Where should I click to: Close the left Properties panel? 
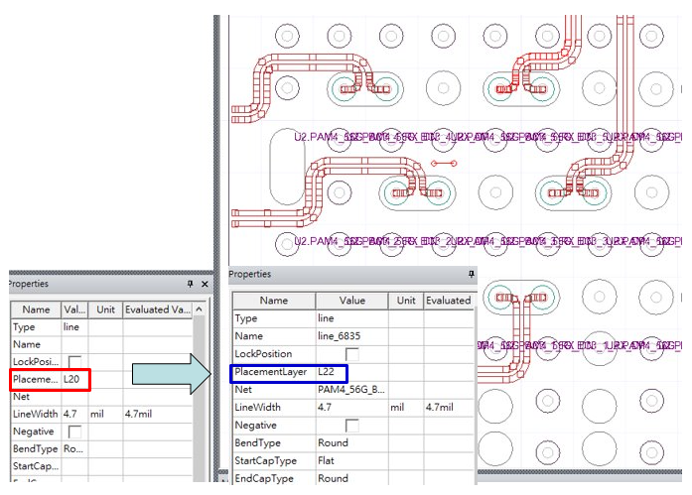coord(205,284)
